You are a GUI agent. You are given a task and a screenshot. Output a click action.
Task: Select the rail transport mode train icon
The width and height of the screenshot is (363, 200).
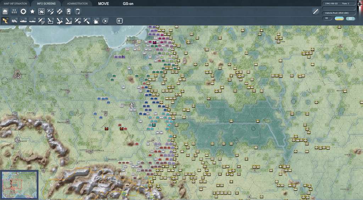click(15, 21)
